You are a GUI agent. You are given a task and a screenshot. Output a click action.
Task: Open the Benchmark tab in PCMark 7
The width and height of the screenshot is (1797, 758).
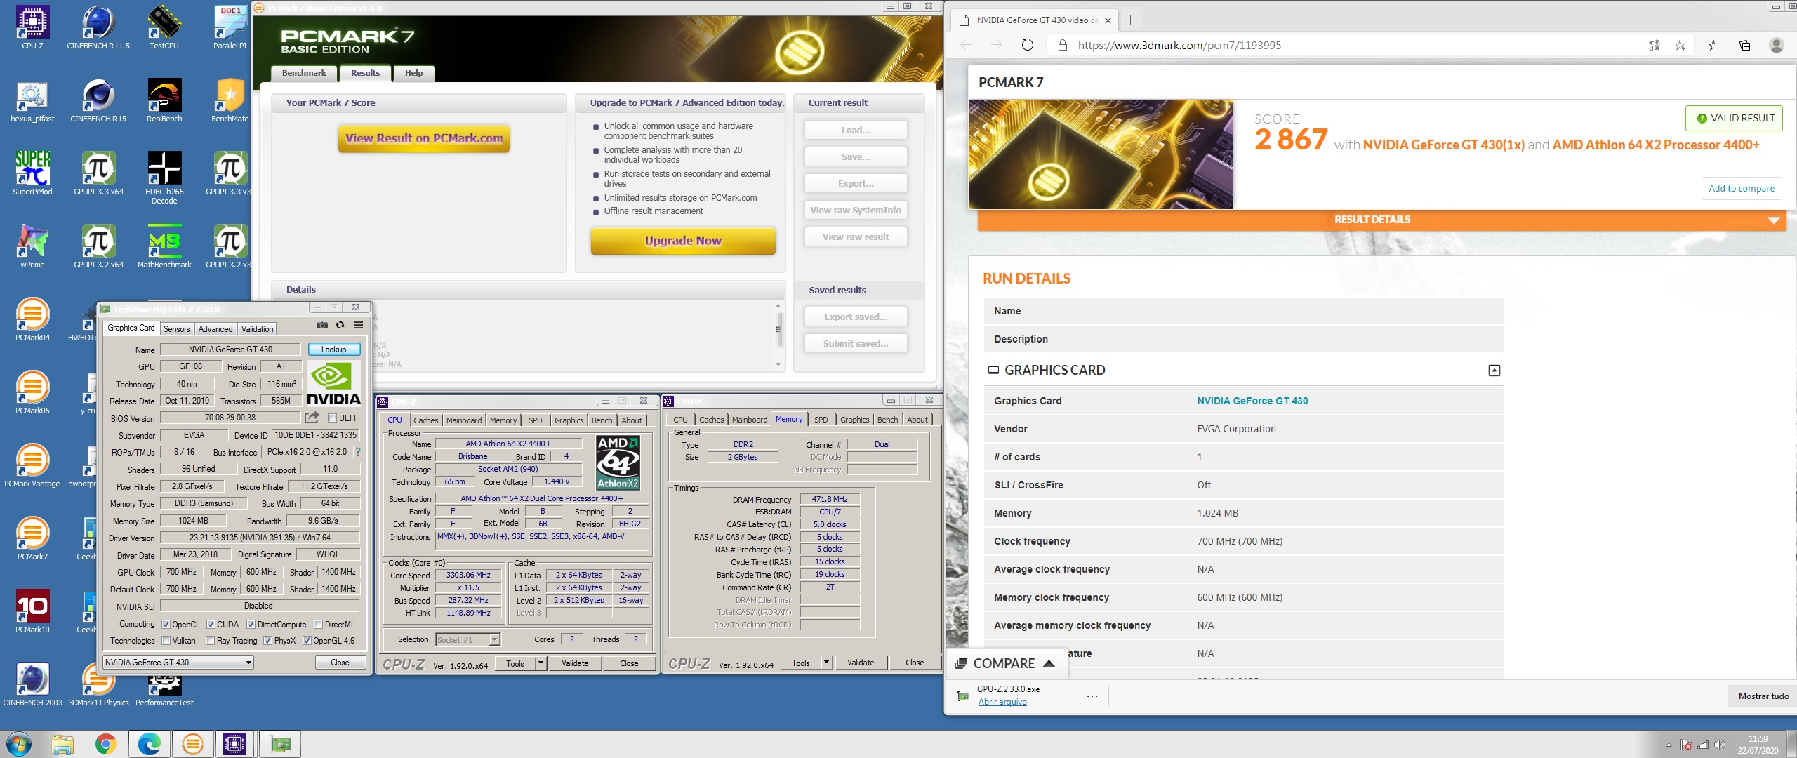click(304, 73)
